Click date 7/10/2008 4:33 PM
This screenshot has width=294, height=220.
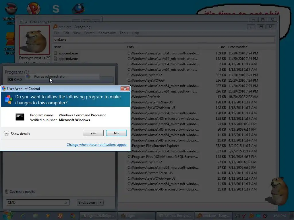coord(242,157)
